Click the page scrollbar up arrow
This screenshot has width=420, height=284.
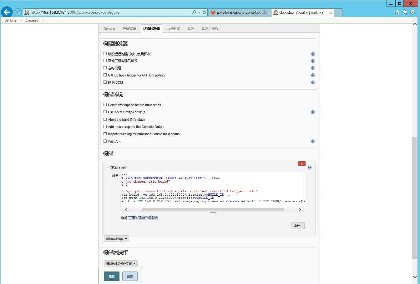(x=415, y=24)
